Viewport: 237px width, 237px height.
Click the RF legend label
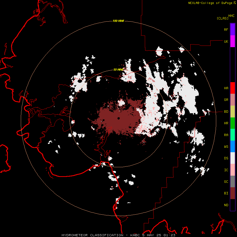[226, 29]
